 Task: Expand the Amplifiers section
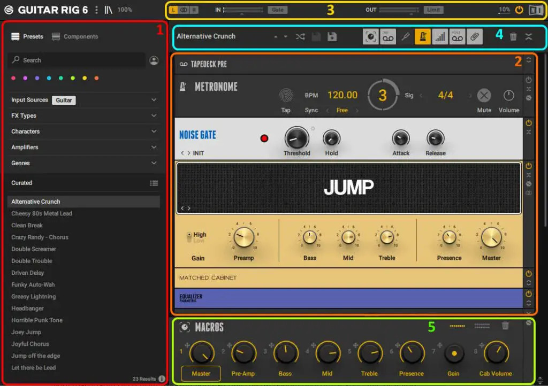tap(154, 147)
